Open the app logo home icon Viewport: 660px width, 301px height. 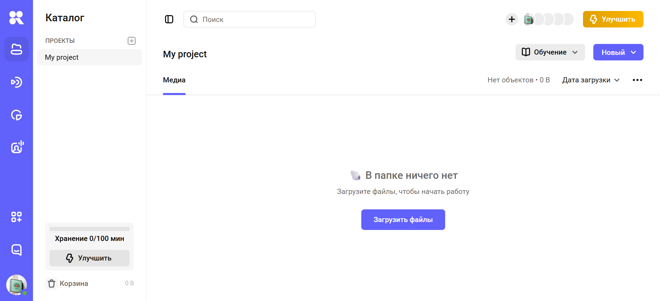pos(16,17)
